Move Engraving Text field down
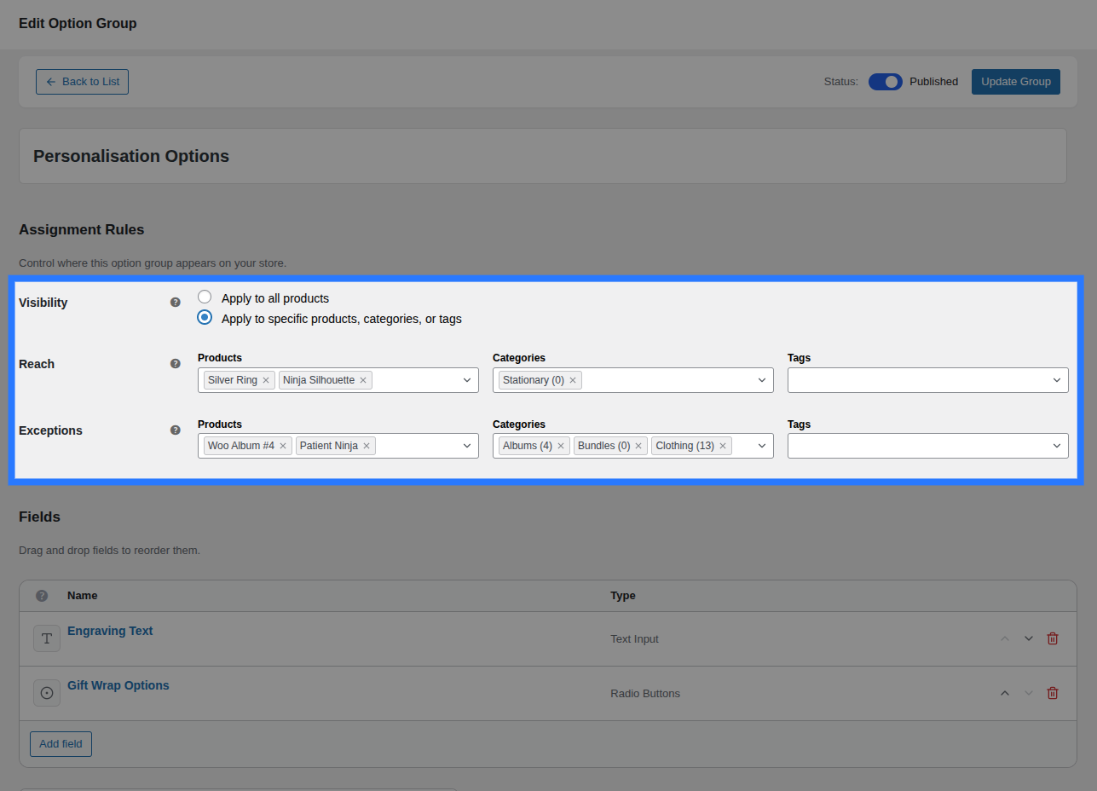The image size is (1097, 791). point(1029,638)
